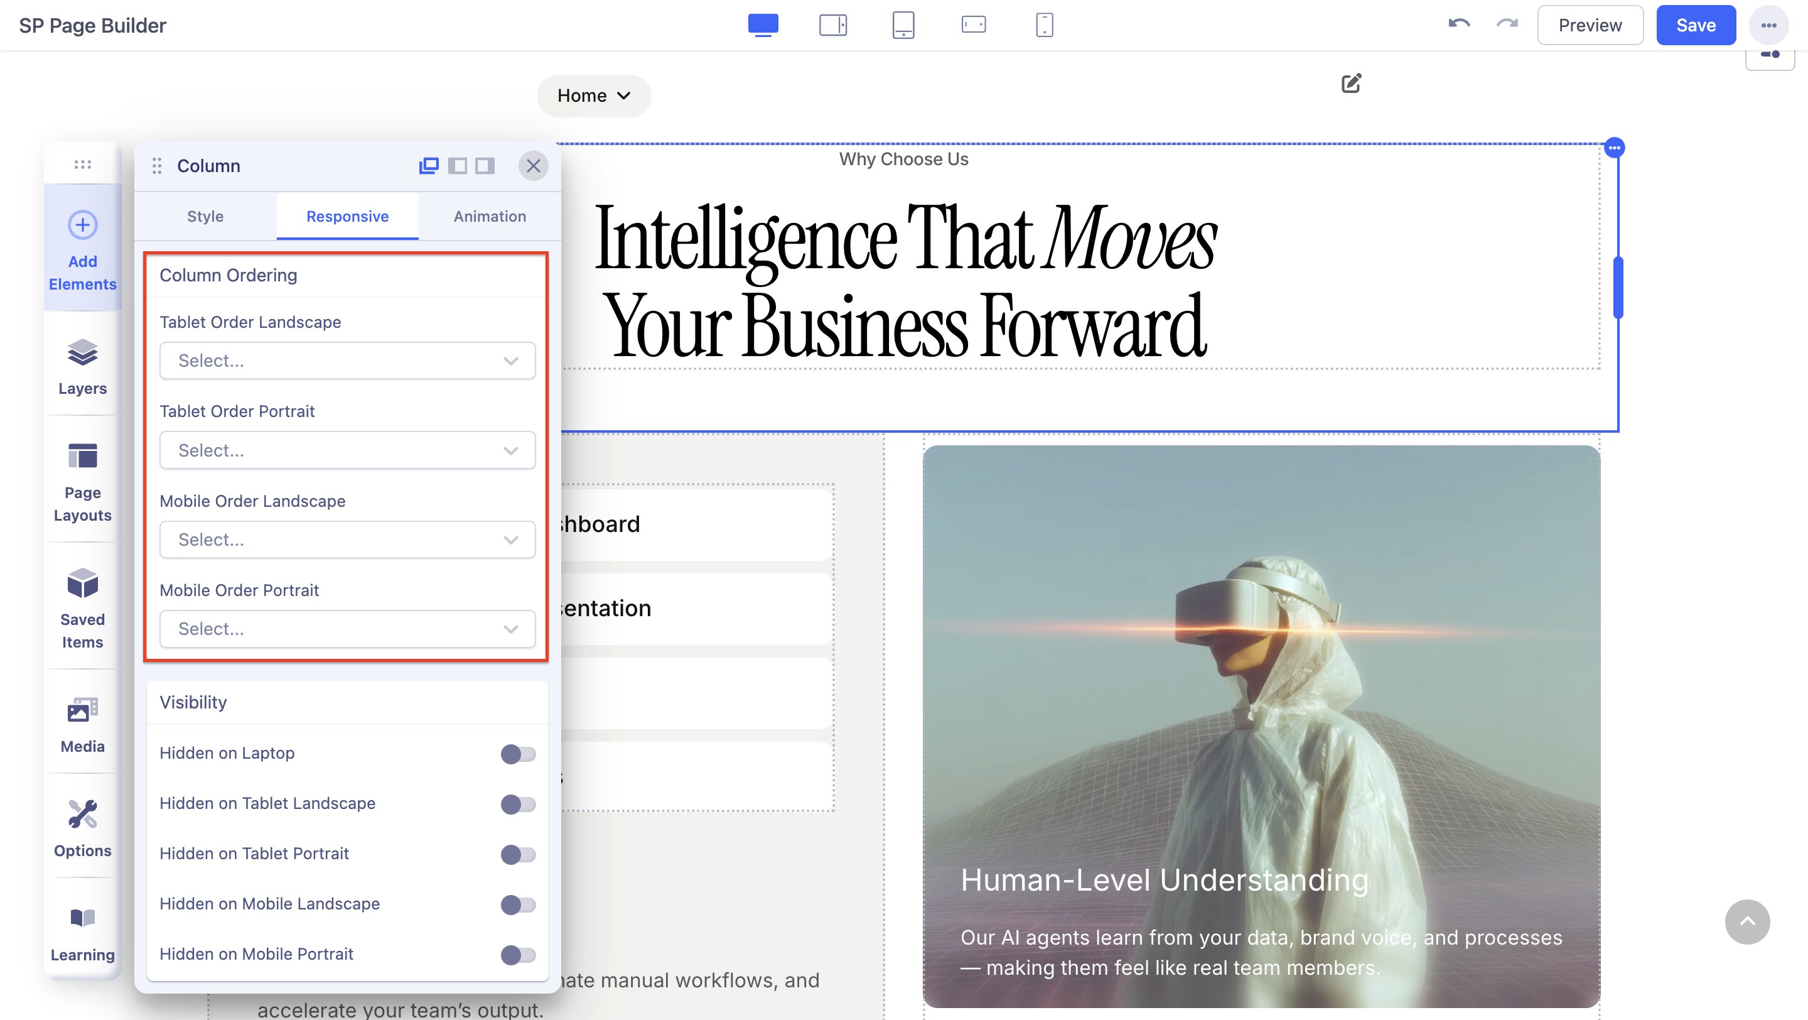Click the Save button
Screen dimensions: 1808x1020
[1695, 25]
